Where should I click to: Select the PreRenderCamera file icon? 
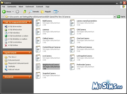click(x=72, y=67)
